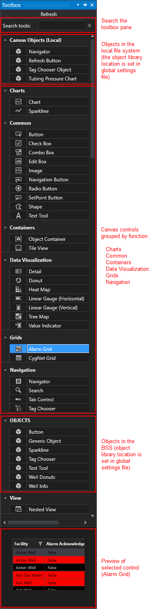Click the Alarm Grid preview thumbnail

click(48, 564)
